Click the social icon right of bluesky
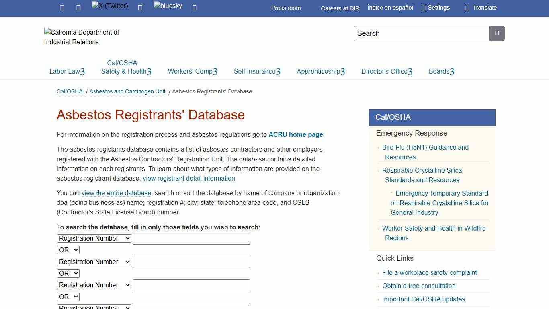549x309 pixels. click(x=194, y=7)
